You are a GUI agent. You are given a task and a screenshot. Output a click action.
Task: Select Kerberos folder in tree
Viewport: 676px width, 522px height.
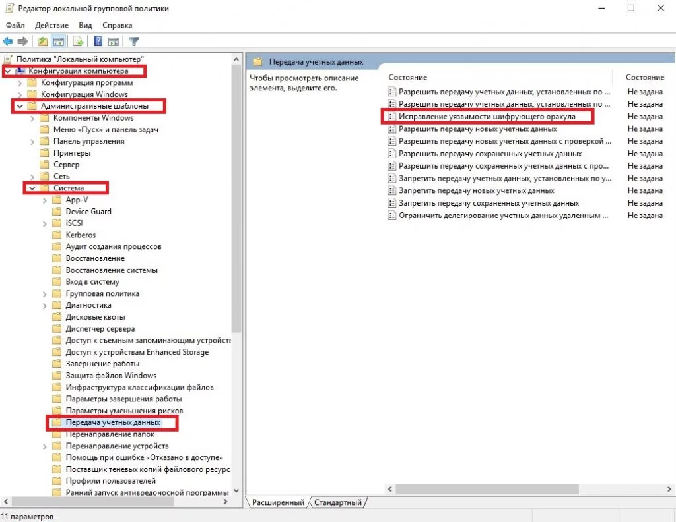pyautogui.click(x=81, y=235)
